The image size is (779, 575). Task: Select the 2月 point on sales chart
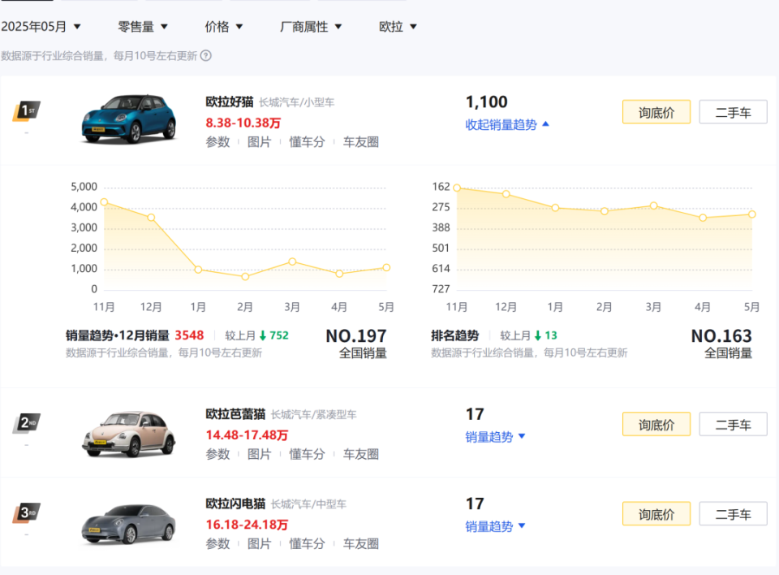245,277
